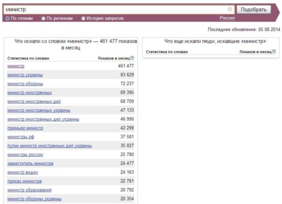Image resolution: width=282 pixels, height=204 pixels.
Task: Open the 'министры рф' link
Action: point(20,137)
